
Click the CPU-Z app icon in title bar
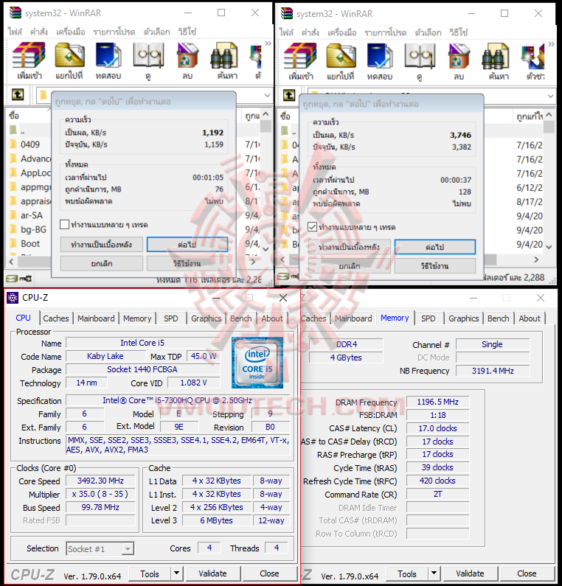pos(13,298)
